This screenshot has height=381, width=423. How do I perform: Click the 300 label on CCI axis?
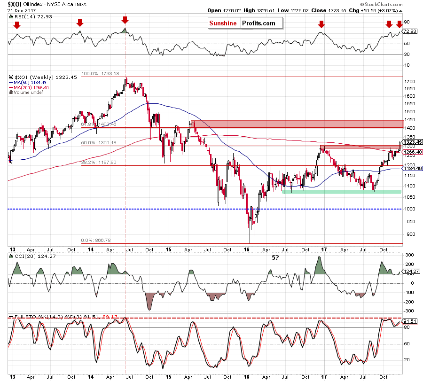409,255
